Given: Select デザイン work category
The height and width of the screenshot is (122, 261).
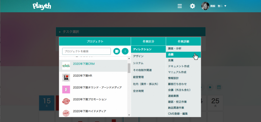Looking at the screenshot, I should point(148,56).
